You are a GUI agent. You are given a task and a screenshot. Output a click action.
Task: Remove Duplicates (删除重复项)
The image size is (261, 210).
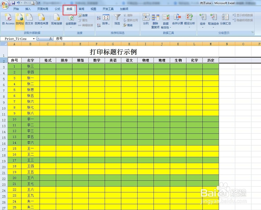pos(156,21)
